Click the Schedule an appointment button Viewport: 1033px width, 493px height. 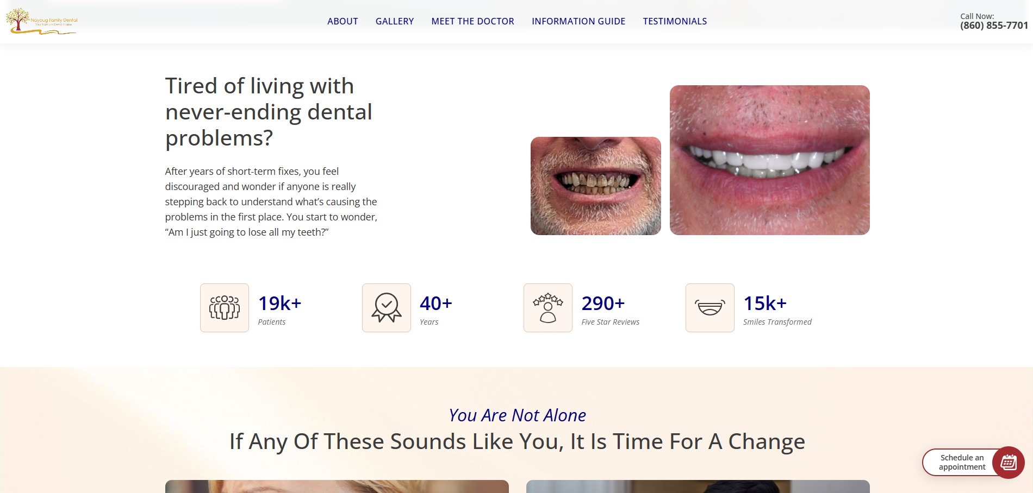(x=961, y=462)
